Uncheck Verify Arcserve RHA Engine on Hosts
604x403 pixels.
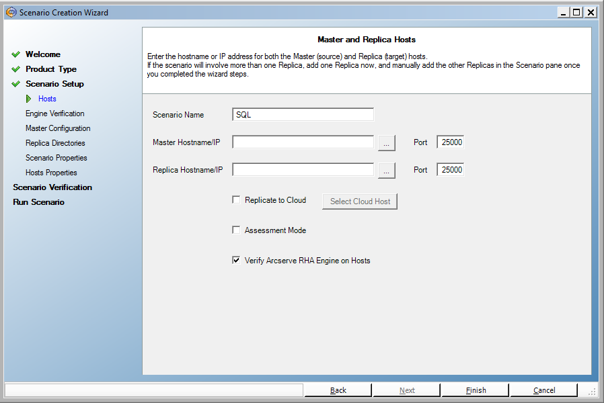click(236, 260)
